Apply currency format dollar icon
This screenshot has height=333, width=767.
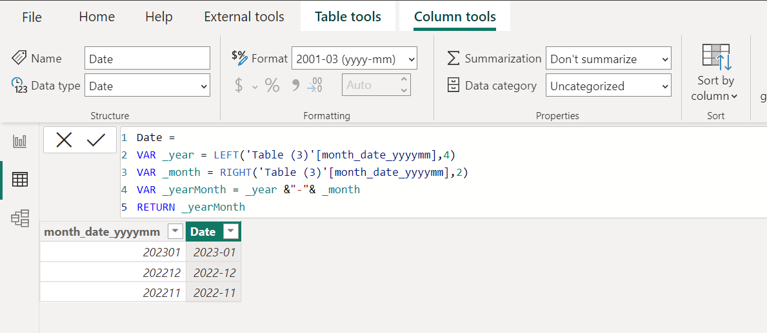coord(239,86)
